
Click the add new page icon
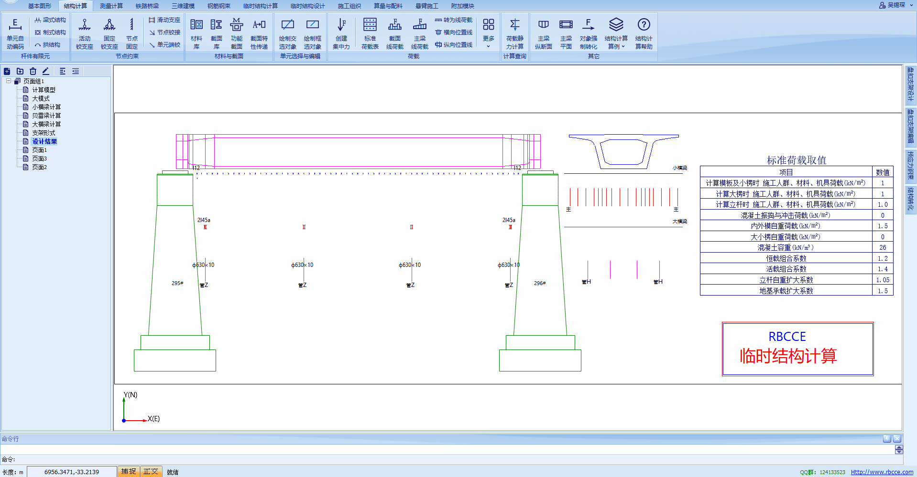coord(7,71)
